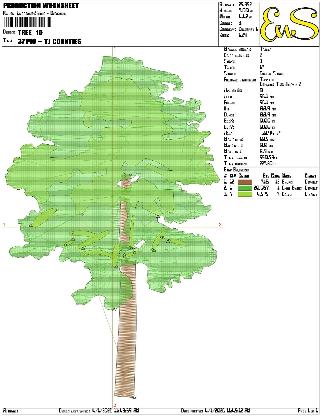Image resolution: width=321 pixels, height=416 pixels.
Task: Click the 'PRODUCTION WORKSHEET' heading
Action: [x=41, y=6]
